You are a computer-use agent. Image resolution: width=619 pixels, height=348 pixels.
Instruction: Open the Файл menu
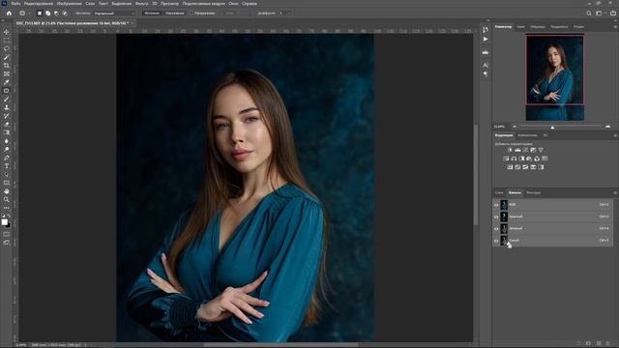(x=15, y=4)
